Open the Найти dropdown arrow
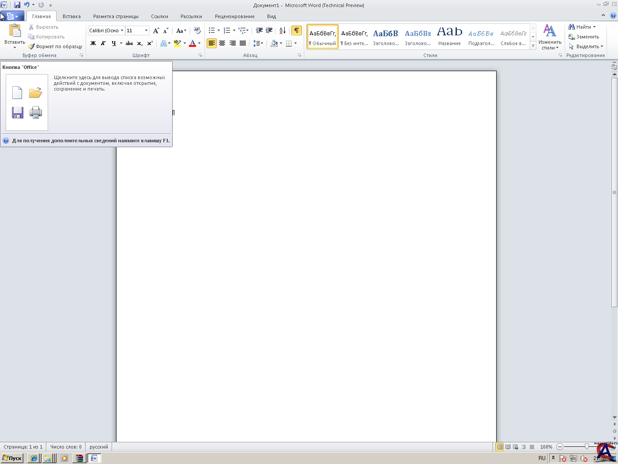Viewport: 618px width, 464px height. [x=594, y=27]
